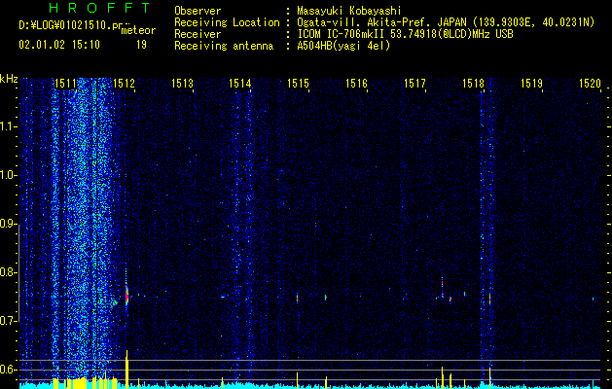Click the HROFFT title text

point(99,8)
